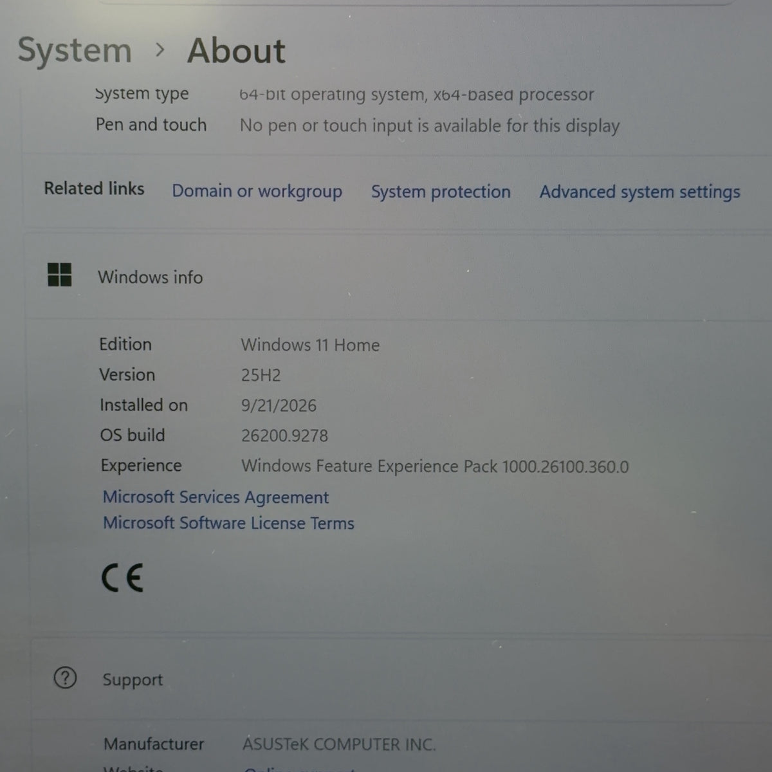Viewport: 772px width, 772px height.
Task: Click the Related links label
Action: click(x=94, y=188)
